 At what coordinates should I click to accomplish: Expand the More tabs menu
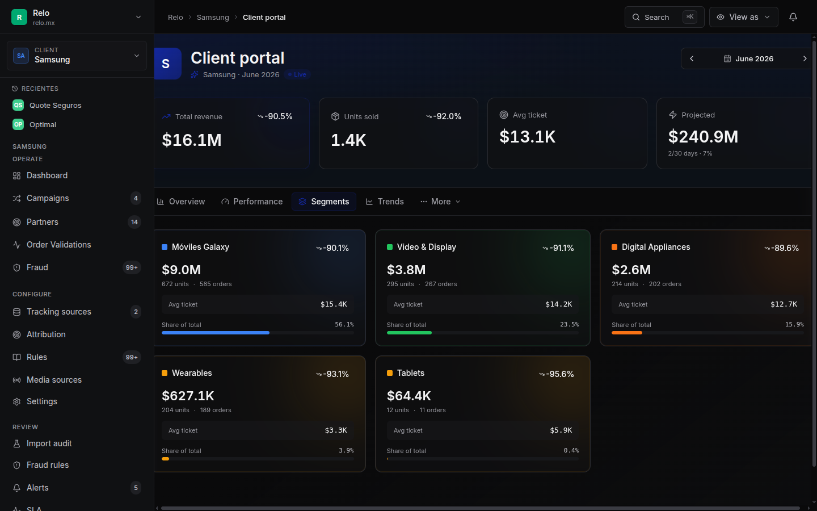click(x=440, y=202)
